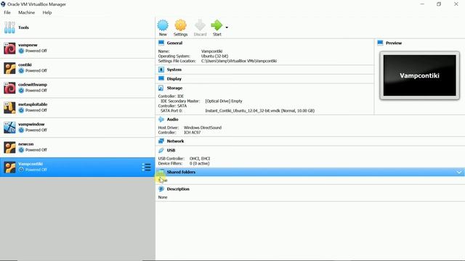
Task: Select the codewithvamp virtual machine
Action: click(77, 88)
